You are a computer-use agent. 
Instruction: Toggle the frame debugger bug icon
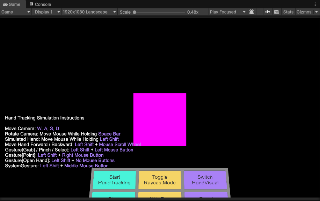click(x=252, y=12)
